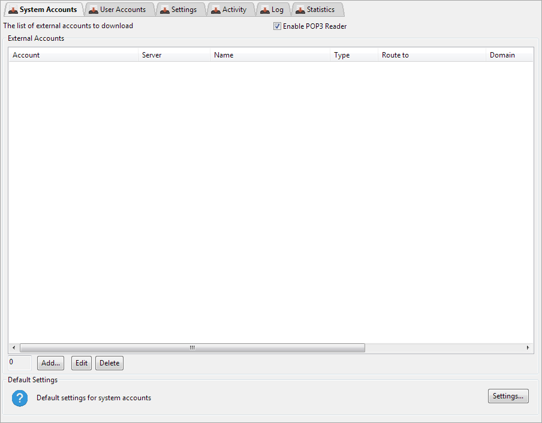Click the System Accounts tab icon
This screenshot has width=542, height=423.
[13, 10]
